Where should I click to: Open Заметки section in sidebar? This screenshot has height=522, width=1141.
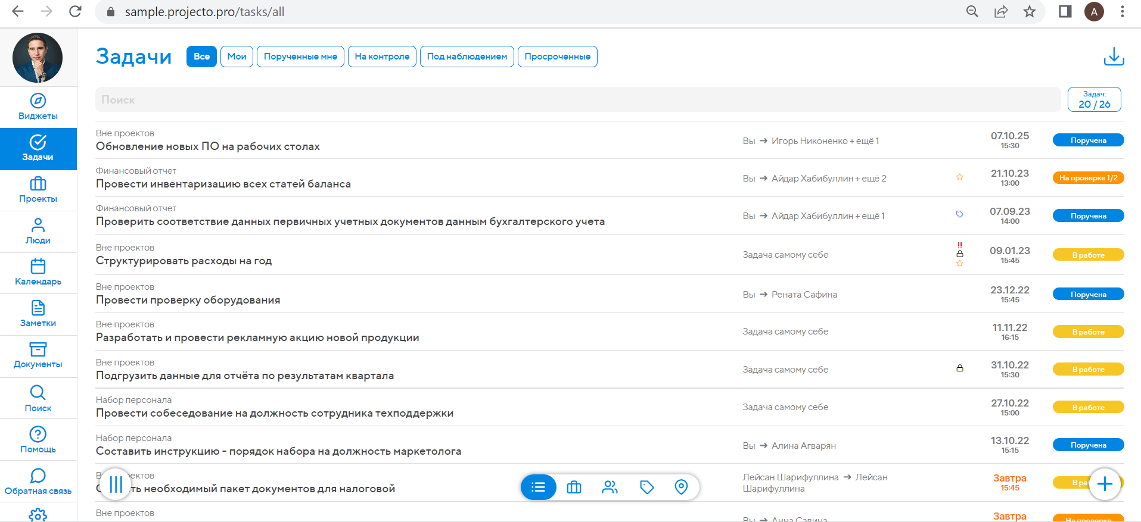38,315
